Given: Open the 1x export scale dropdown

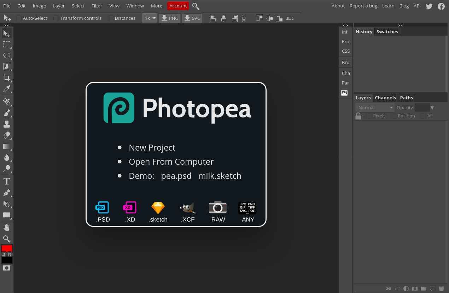Looking at the screenshot, I should [150, 18].
